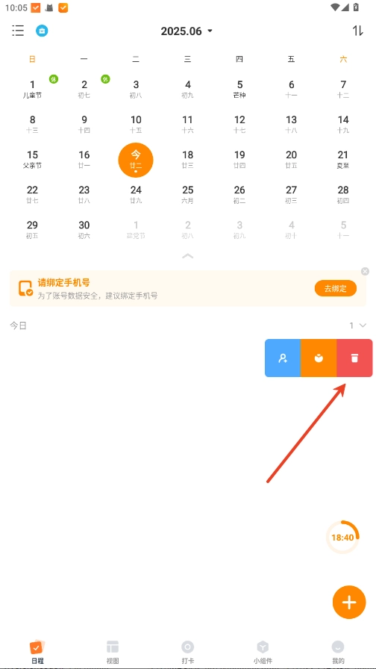Select today's highlighted date 今
Image resolution: width=376 pixels, height=669 pixels.
(x=136, y=160)
